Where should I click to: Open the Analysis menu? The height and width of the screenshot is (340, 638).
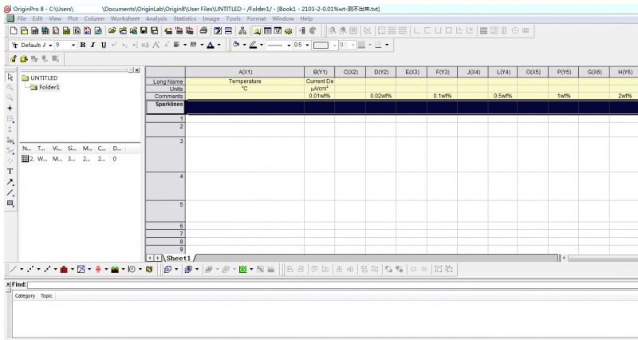tap(156, 18)
